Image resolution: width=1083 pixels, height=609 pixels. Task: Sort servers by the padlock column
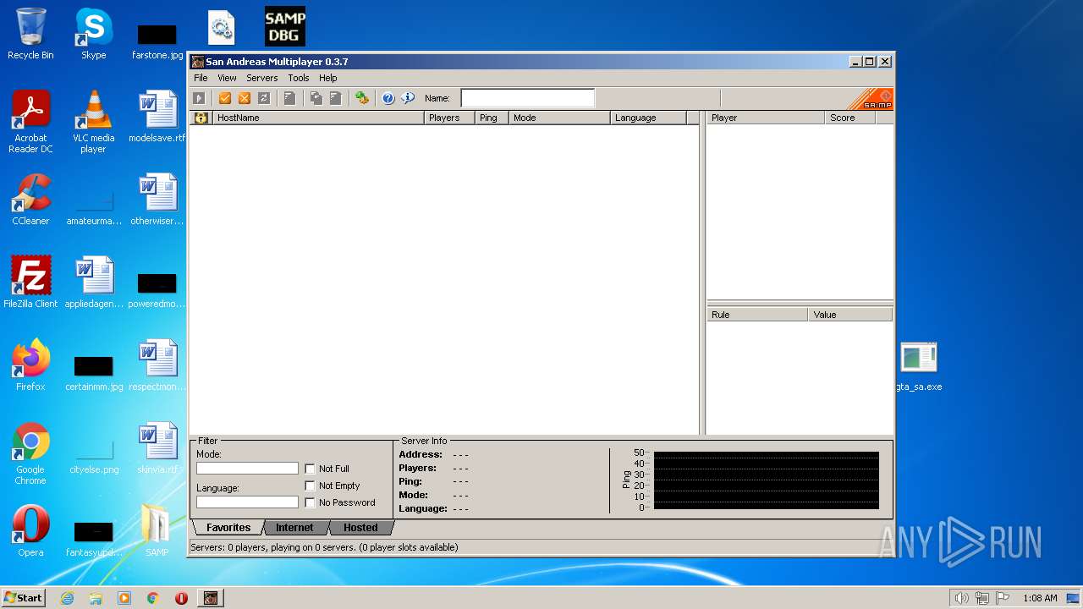click(x=201, y=118)
